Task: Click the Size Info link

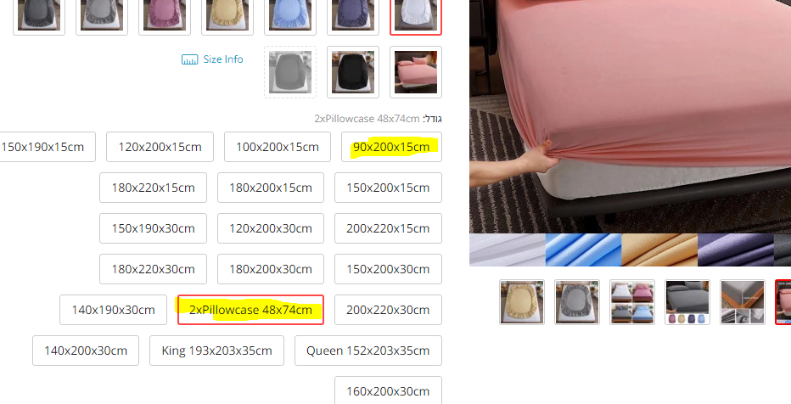Action: [223, 59]
